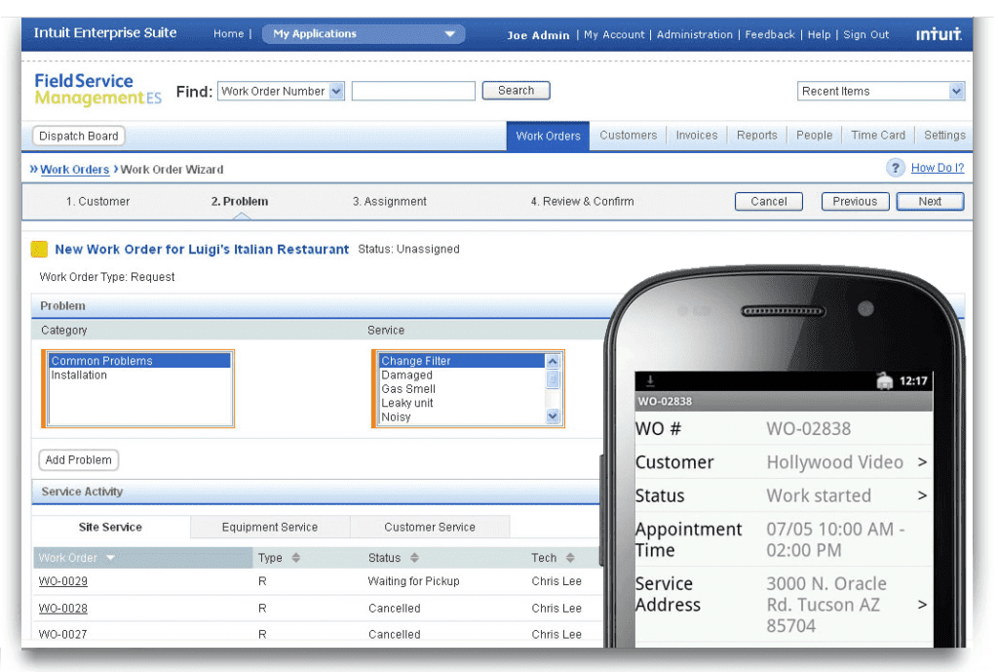Select Change Filter in Service list

tap(462, 361)
